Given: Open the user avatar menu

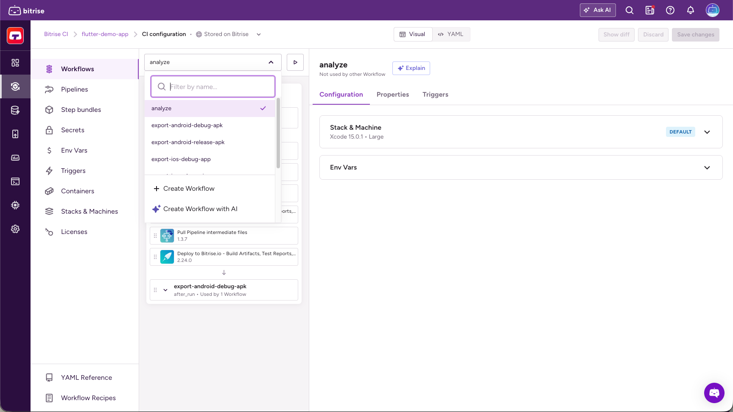Looking at the screenshot, I should tap(713, 10).
